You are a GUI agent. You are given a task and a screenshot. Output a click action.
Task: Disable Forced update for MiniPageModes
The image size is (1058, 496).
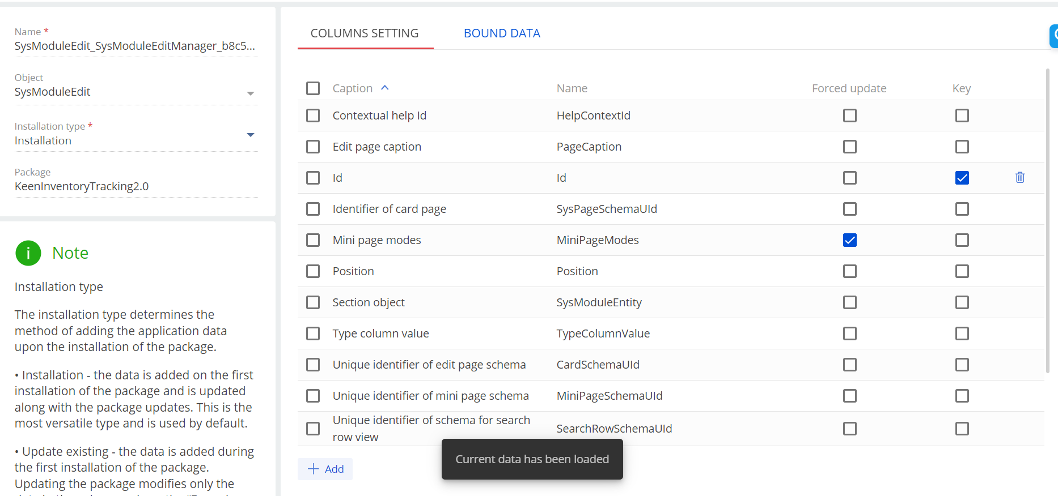pyautogui.click(x=850, y=240)
